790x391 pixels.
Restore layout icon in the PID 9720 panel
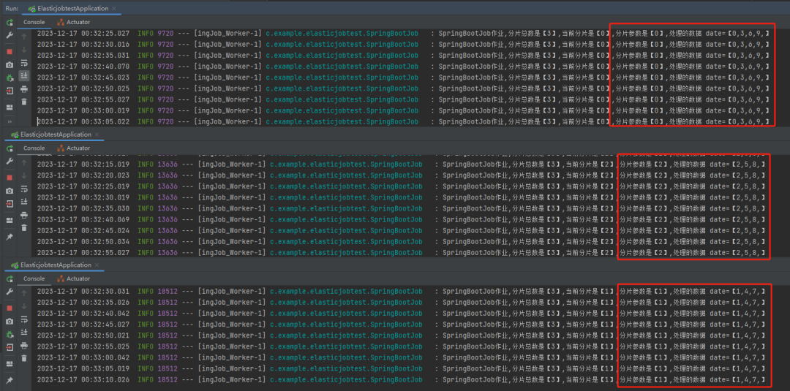(x=10, y=107)
